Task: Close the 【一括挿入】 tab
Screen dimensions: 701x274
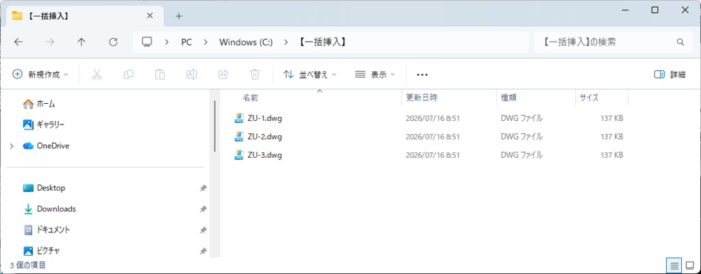Action: (x=150, y=16)
